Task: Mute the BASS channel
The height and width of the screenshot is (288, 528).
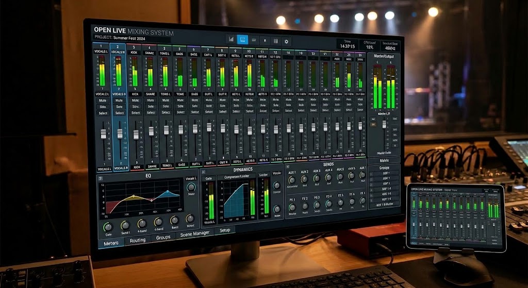Action: (x=194, y=100)
